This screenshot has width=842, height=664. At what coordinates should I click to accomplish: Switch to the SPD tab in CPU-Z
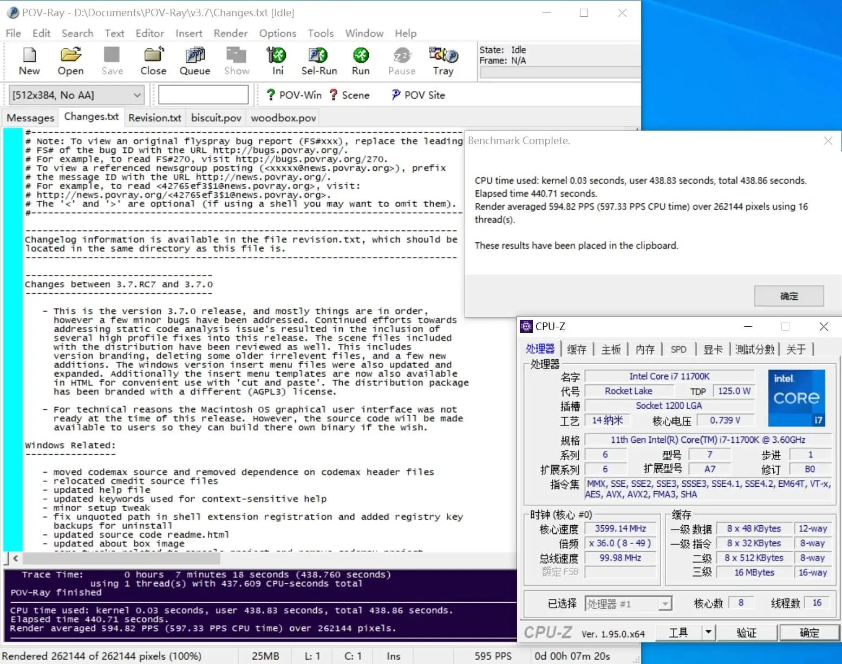[678, 349]
